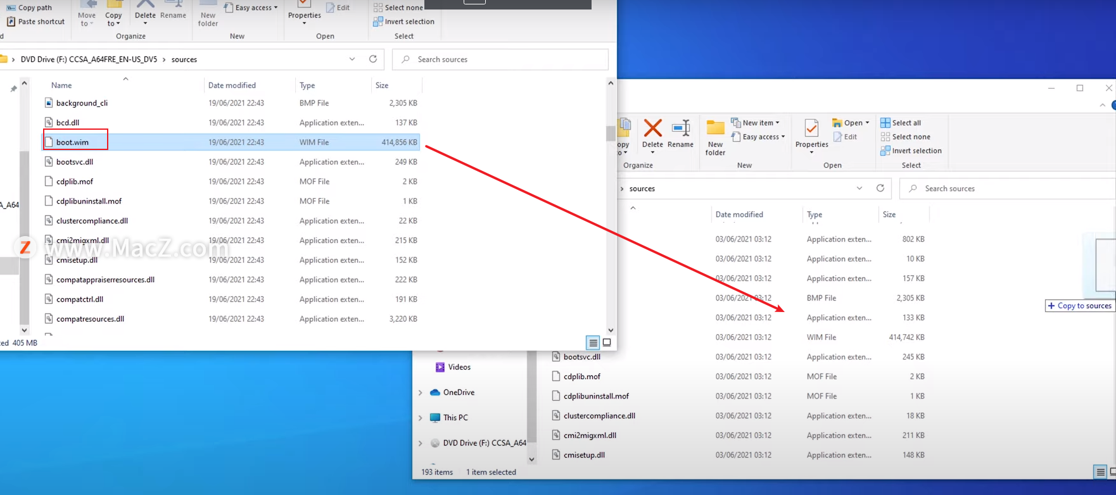Click Select all in back window

(x=901, y=123)
